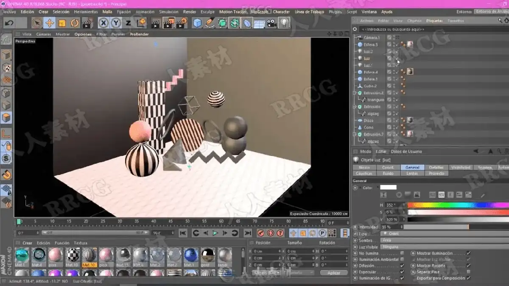Uncheck the Mostrar Iluminación checkbox
The image size is (509, 286).
pyautogui.click(x=468, y=253)
